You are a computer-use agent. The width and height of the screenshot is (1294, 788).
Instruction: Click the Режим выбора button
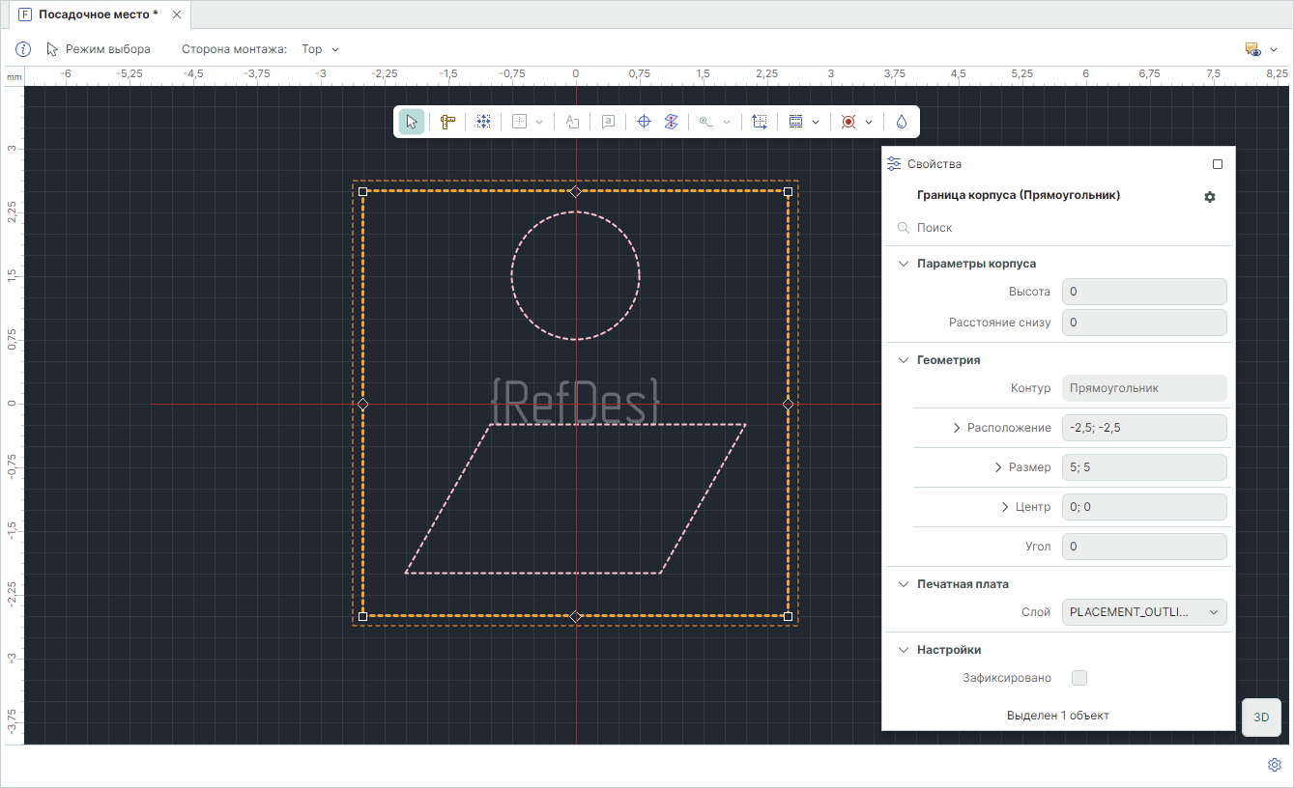click(x=99, y=49)
